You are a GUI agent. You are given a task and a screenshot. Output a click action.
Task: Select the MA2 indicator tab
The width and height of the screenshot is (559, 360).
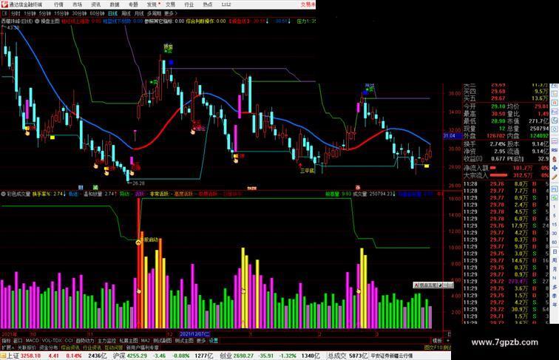[x=145, y=341]
